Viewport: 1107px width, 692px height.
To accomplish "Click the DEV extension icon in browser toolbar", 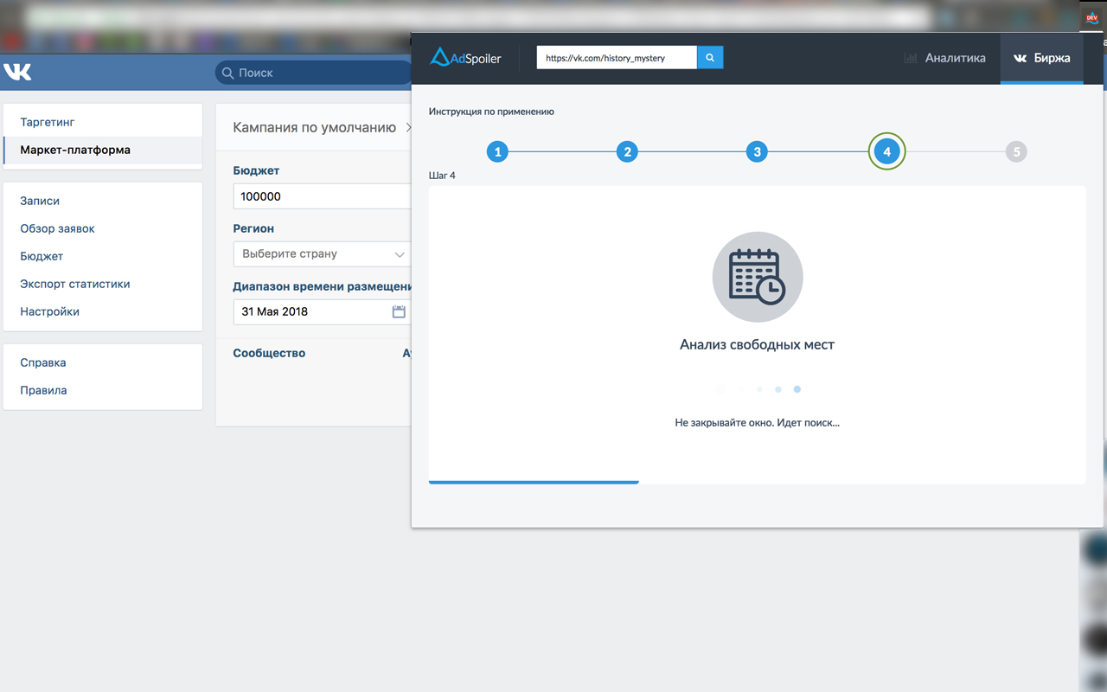I will pyautogui.click(x=1091, y=17).
